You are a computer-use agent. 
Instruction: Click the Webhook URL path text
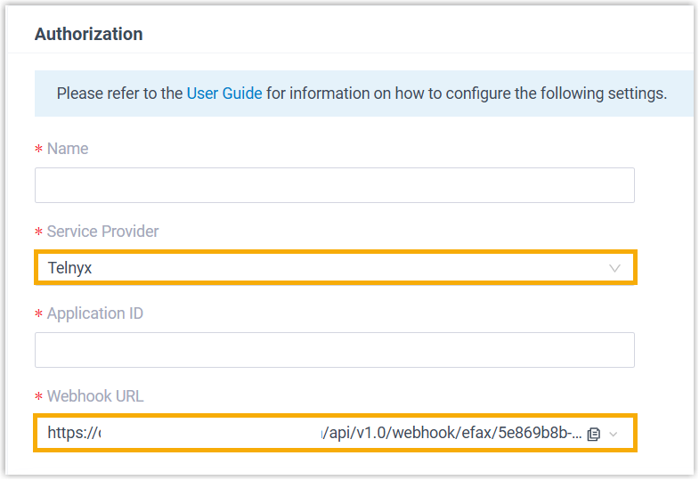454,433
